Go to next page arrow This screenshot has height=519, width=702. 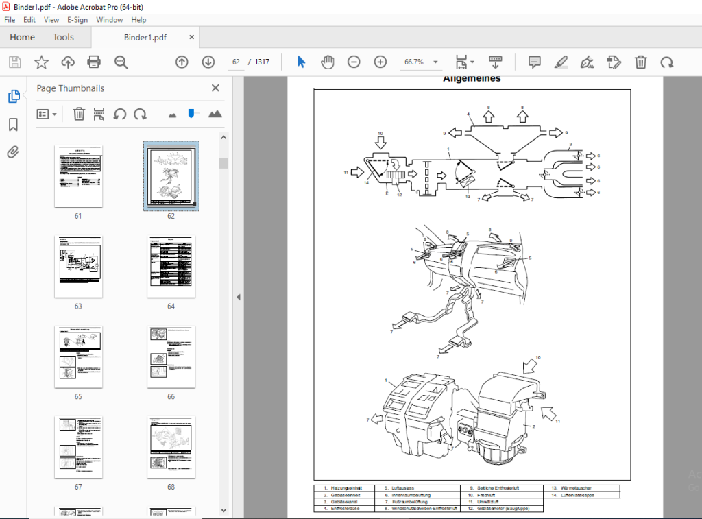[208, 62]
